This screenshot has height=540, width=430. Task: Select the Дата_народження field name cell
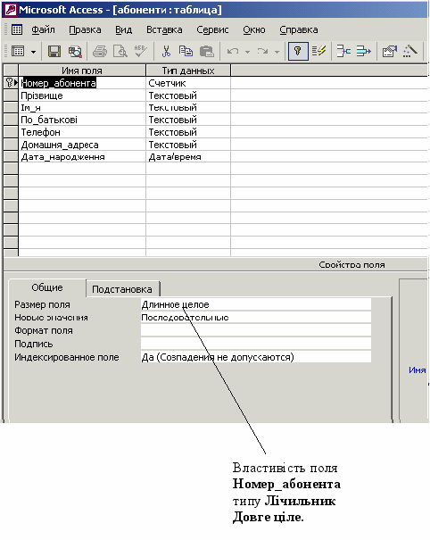82,157
